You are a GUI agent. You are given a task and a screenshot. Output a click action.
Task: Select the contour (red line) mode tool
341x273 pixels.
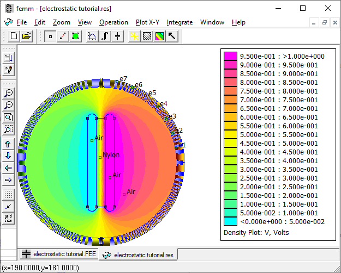tap(63, 36)
